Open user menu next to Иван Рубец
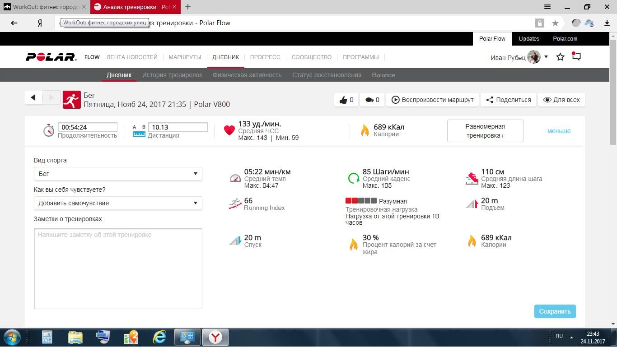This screenshot has height=347, width=617. pos(546,57)
